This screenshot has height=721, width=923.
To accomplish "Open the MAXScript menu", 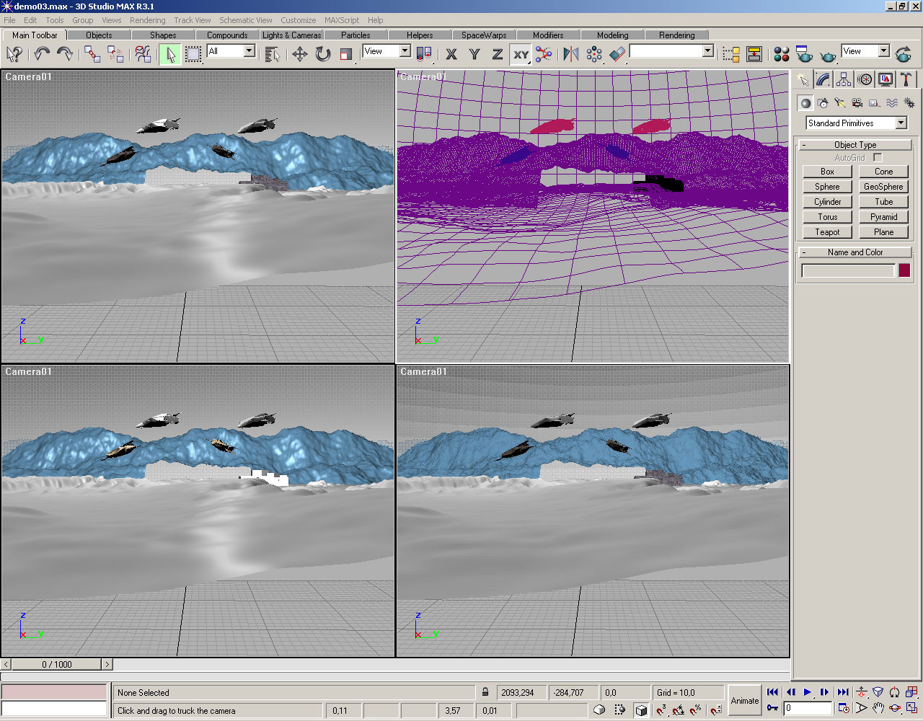I will click(341, 20).
